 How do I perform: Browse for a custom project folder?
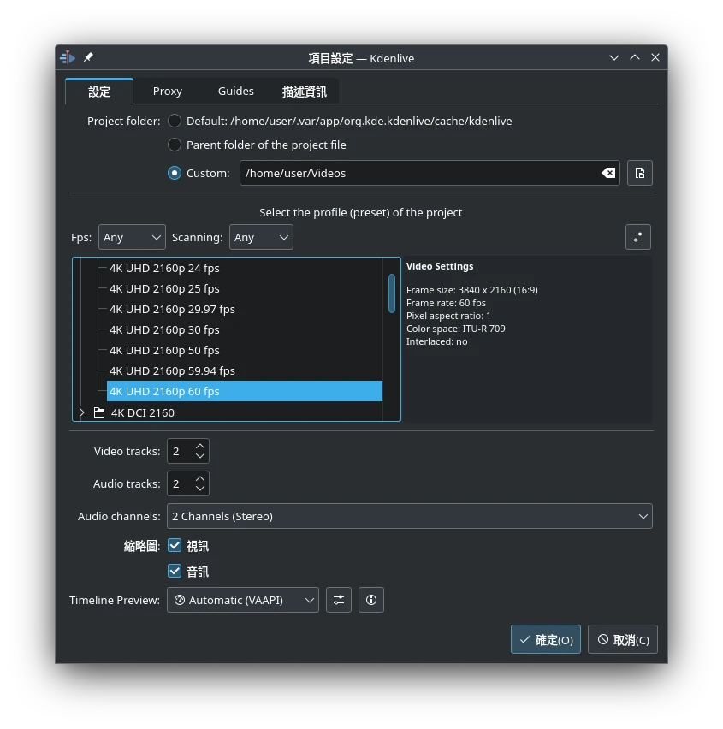point(639,173)
